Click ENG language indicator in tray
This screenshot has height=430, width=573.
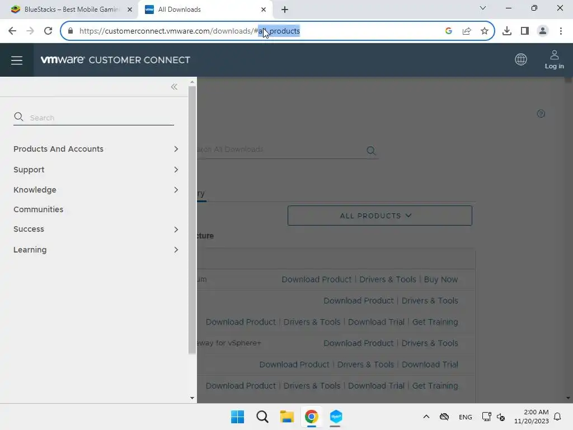click(465, 417)
